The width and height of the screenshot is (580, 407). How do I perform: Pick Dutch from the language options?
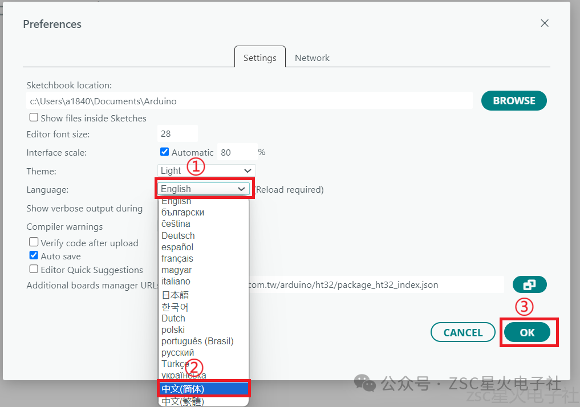point(204,318)
